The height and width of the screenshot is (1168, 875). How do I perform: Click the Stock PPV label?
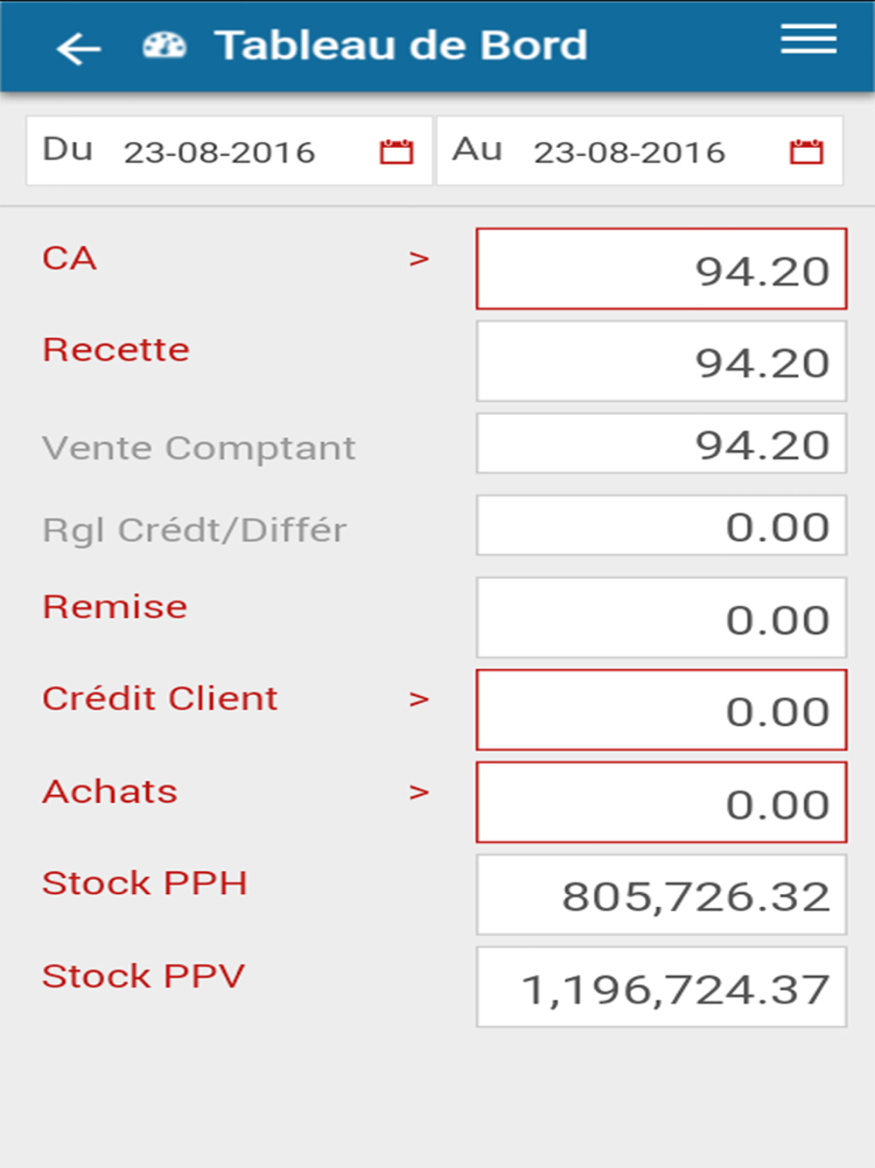(x=143, y=976)
